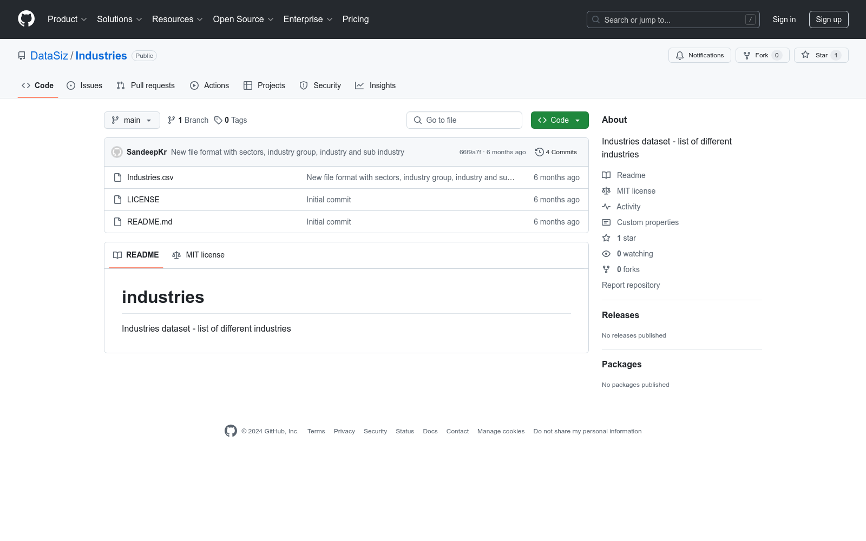The height and width of the screenshot is (541, 866).
Task: Open the Packages section heading link
Action: click(621, 364)
